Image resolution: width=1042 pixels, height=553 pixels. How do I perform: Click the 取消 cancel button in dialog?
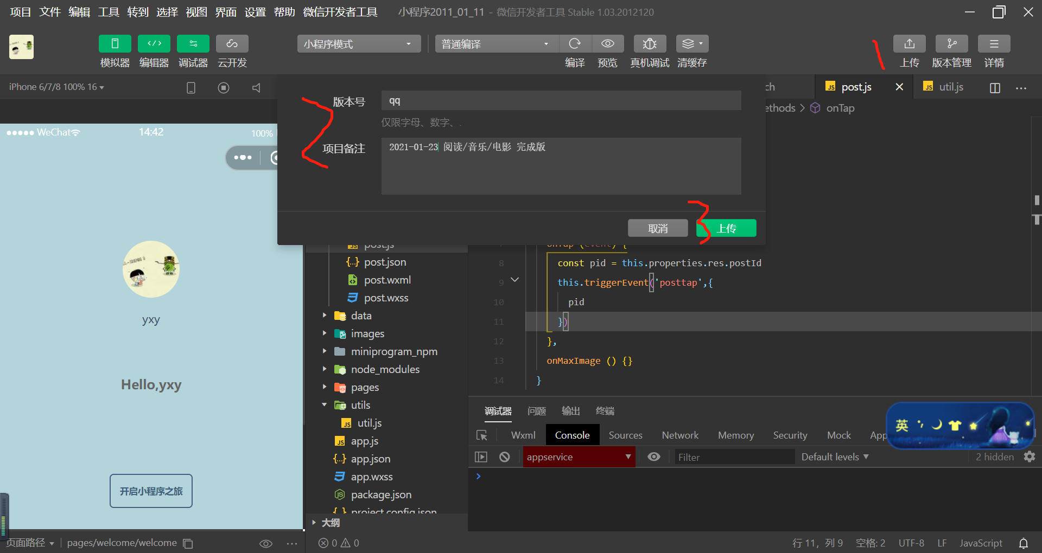coord(658,228)
